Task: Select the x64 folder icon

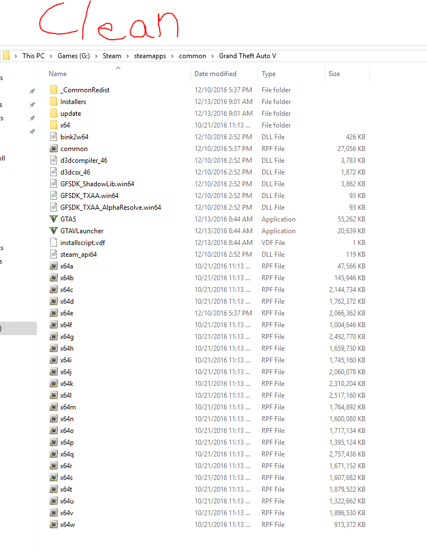Action: point(54,125)
